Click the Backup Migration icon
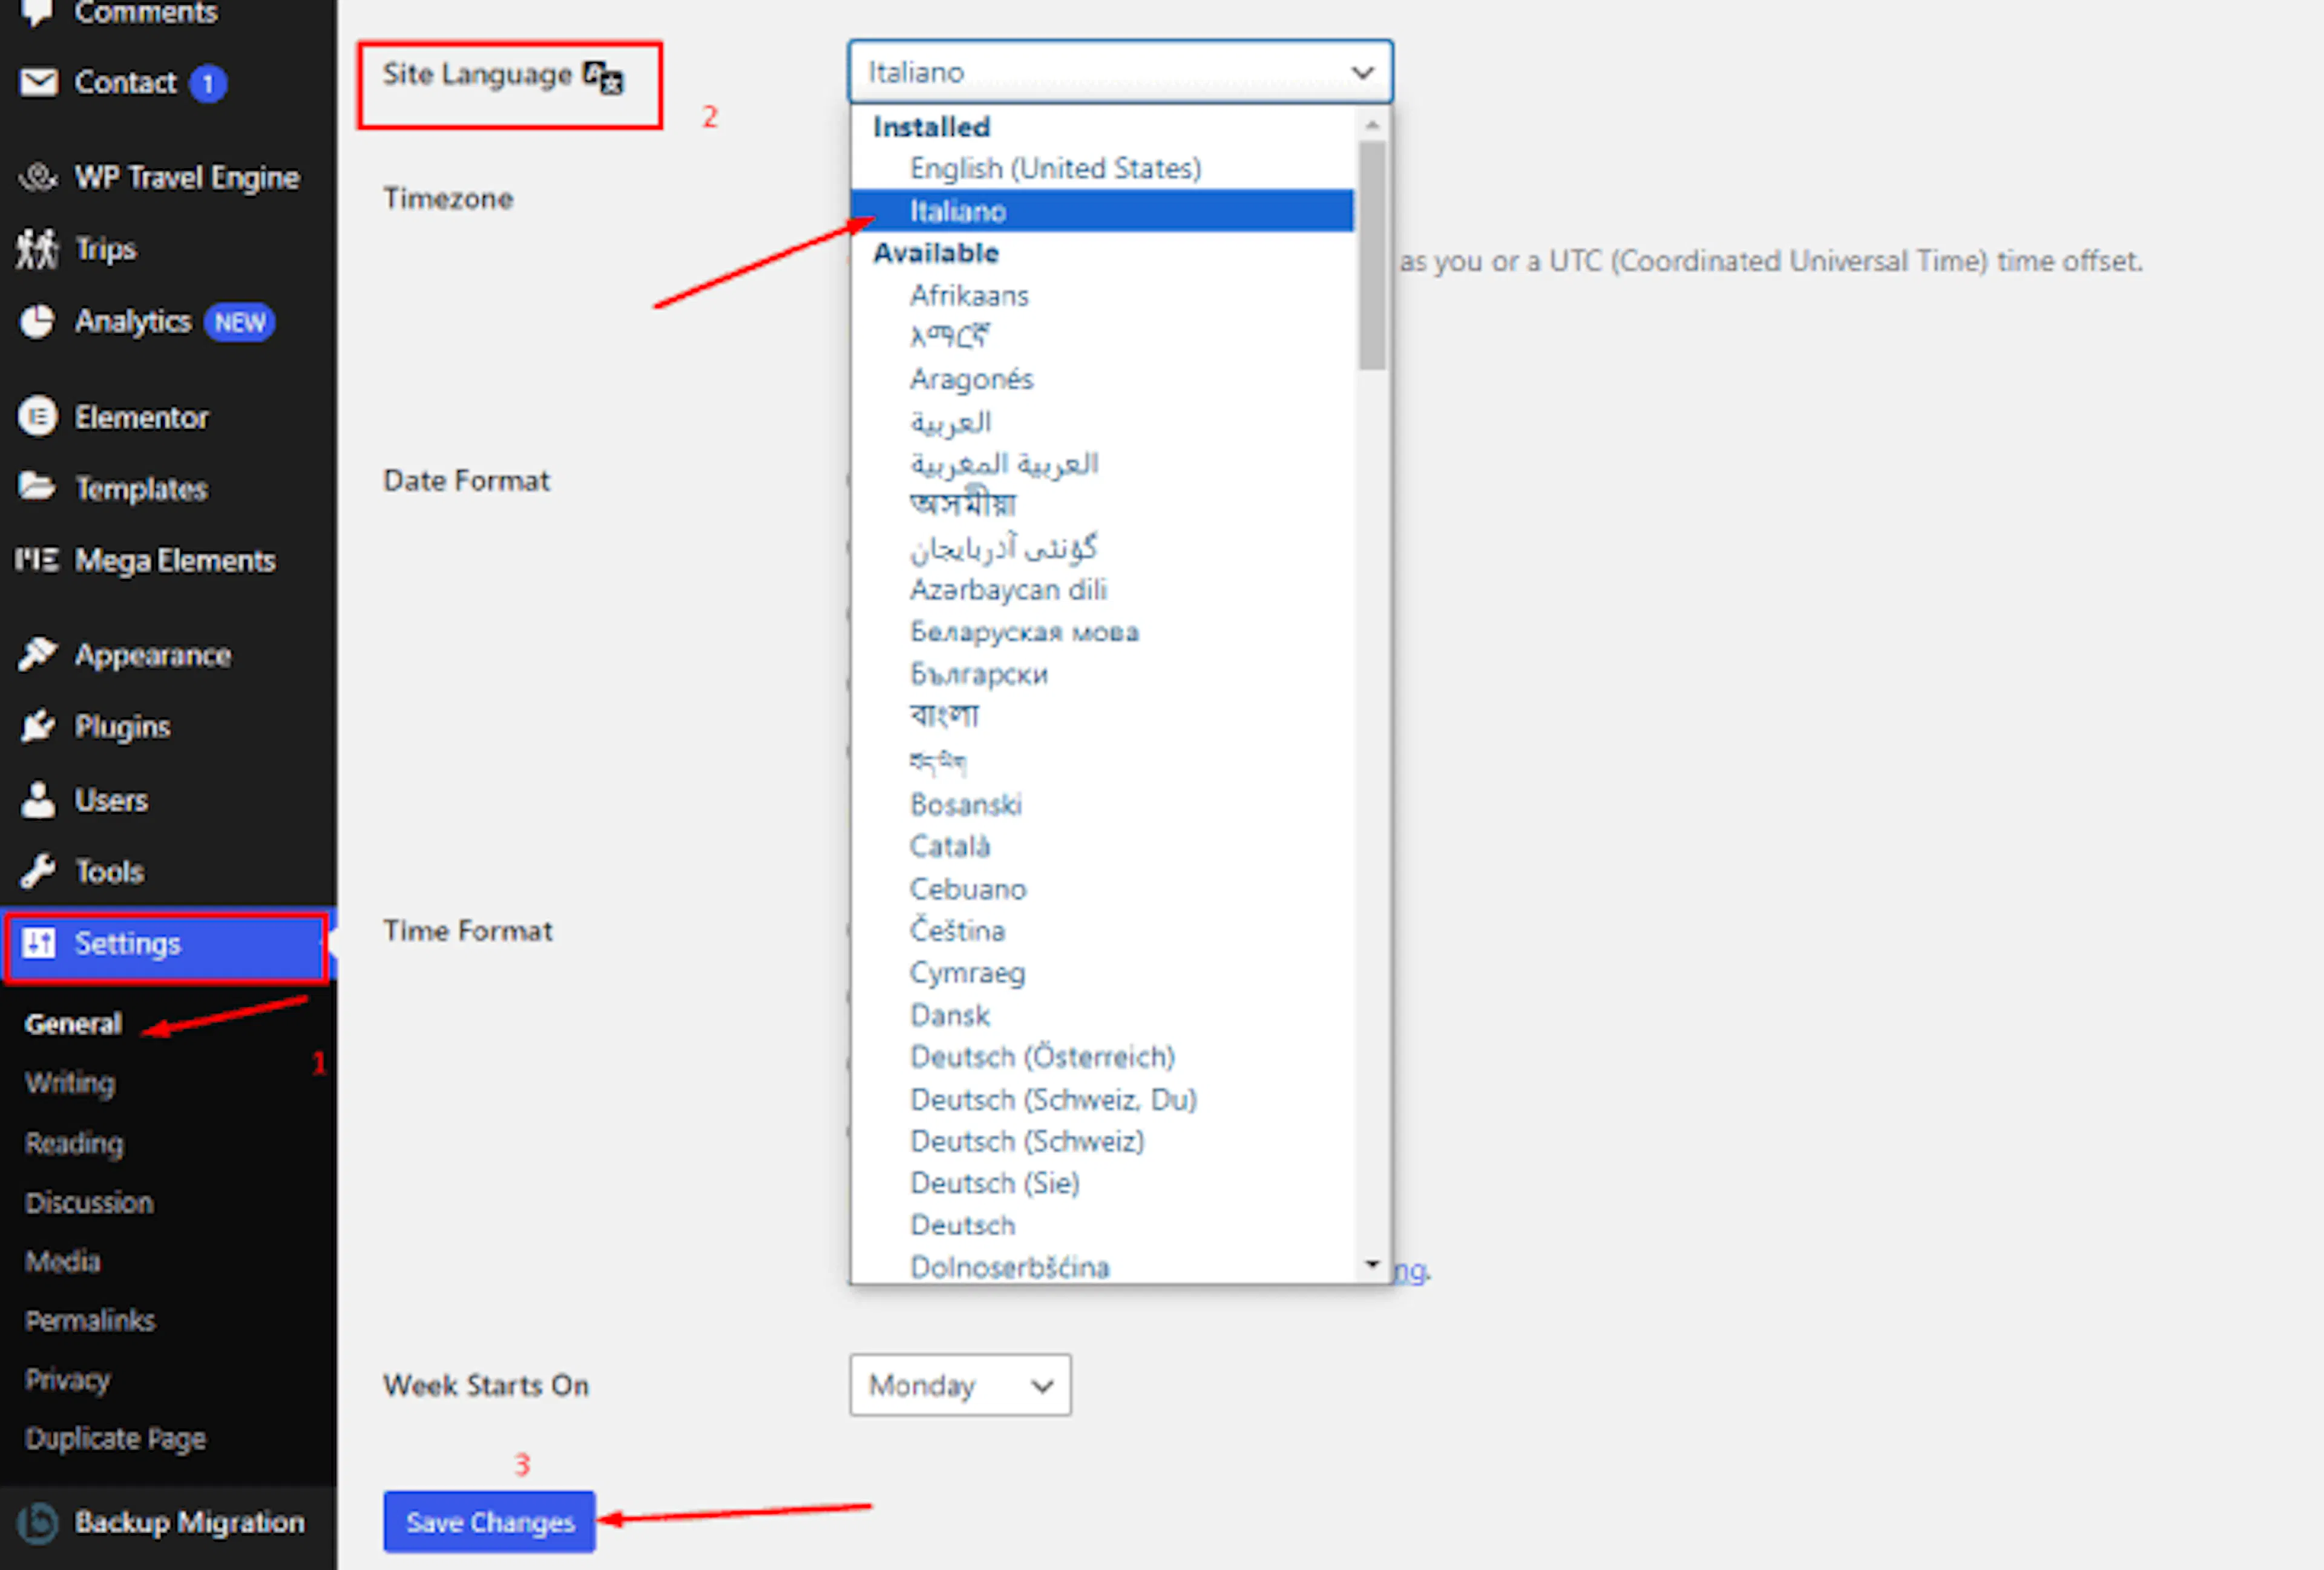This screenshot has height=1570, width=2324. (38, 1522)
